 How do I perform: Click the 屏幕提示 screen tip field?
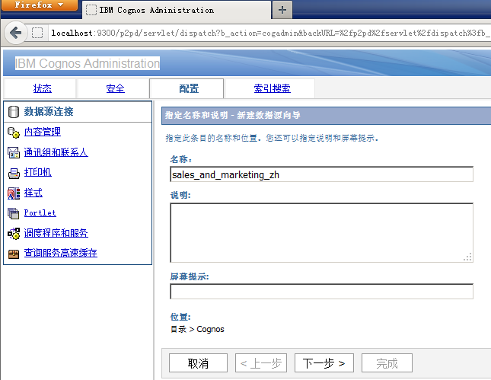[321, 292]
